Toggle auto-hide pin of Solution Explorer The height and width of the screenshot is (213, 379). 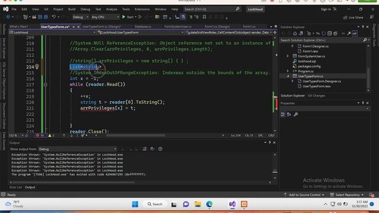click(x=363, y=27)
